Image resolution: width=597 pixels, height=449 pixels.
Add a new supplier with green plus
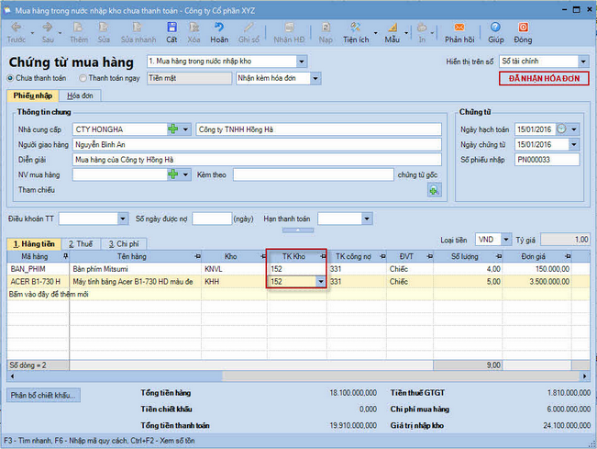tap(172, 129)
